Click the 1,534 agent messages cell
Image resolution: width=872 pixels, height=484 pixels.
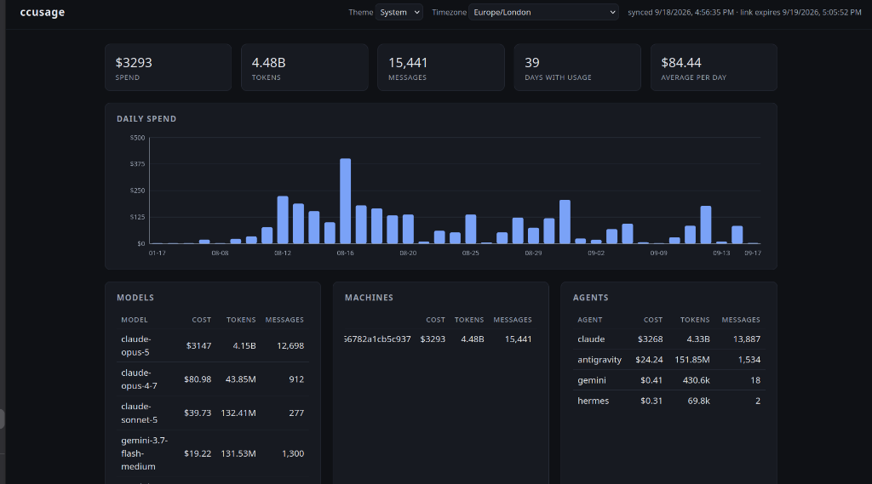(749, 360)
